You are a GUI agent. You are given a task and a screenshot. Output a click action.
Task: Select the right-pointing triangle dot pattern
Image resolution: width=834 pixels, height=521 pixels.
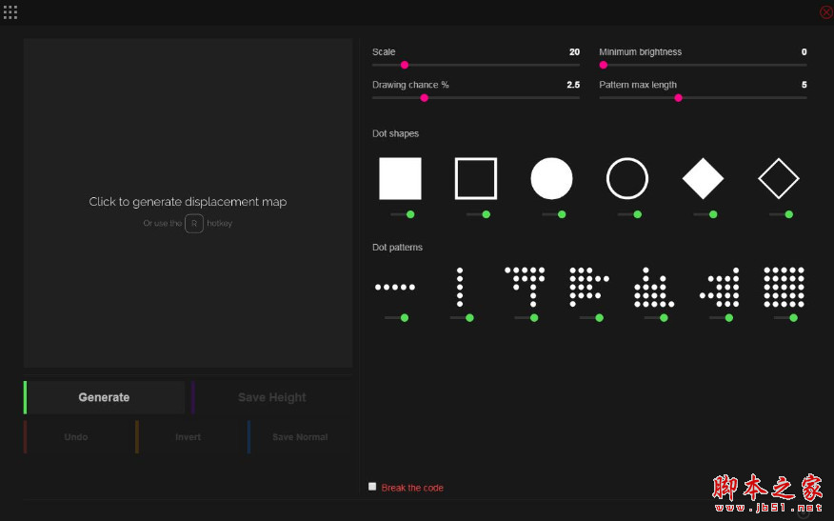click(x=589, y=288)
